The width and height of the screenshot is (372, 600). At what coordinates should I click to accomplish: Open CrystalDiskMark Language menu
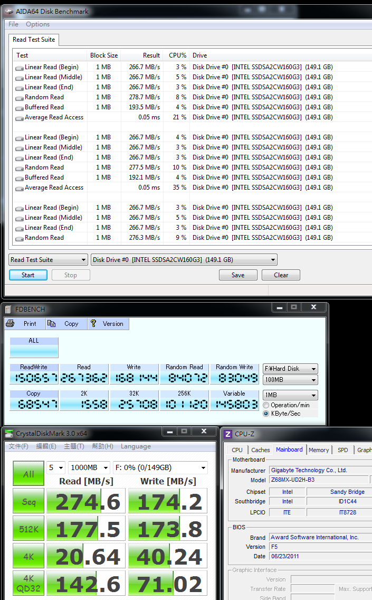136,446
